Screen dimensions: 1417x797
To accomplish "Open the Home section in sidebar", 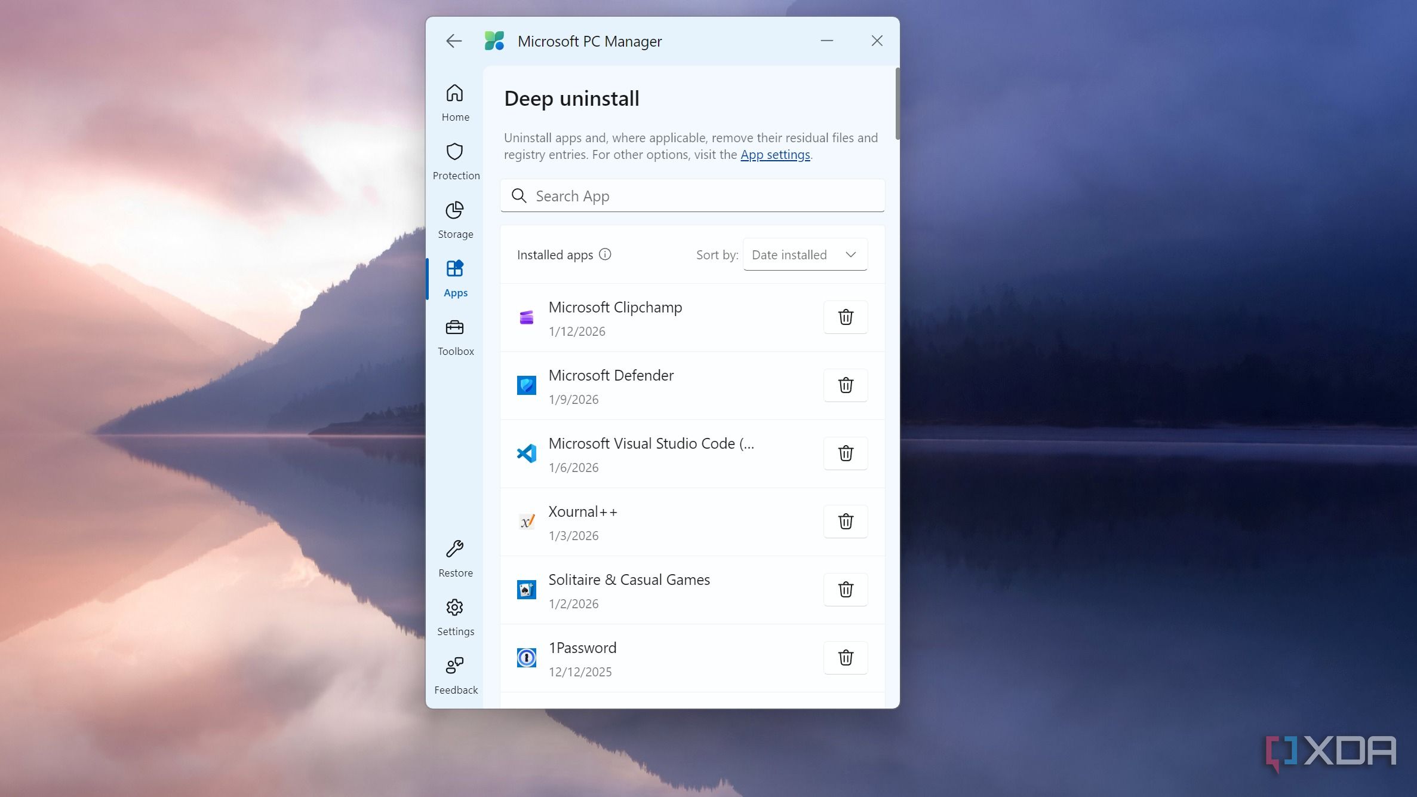I will (x=455, y=102).
